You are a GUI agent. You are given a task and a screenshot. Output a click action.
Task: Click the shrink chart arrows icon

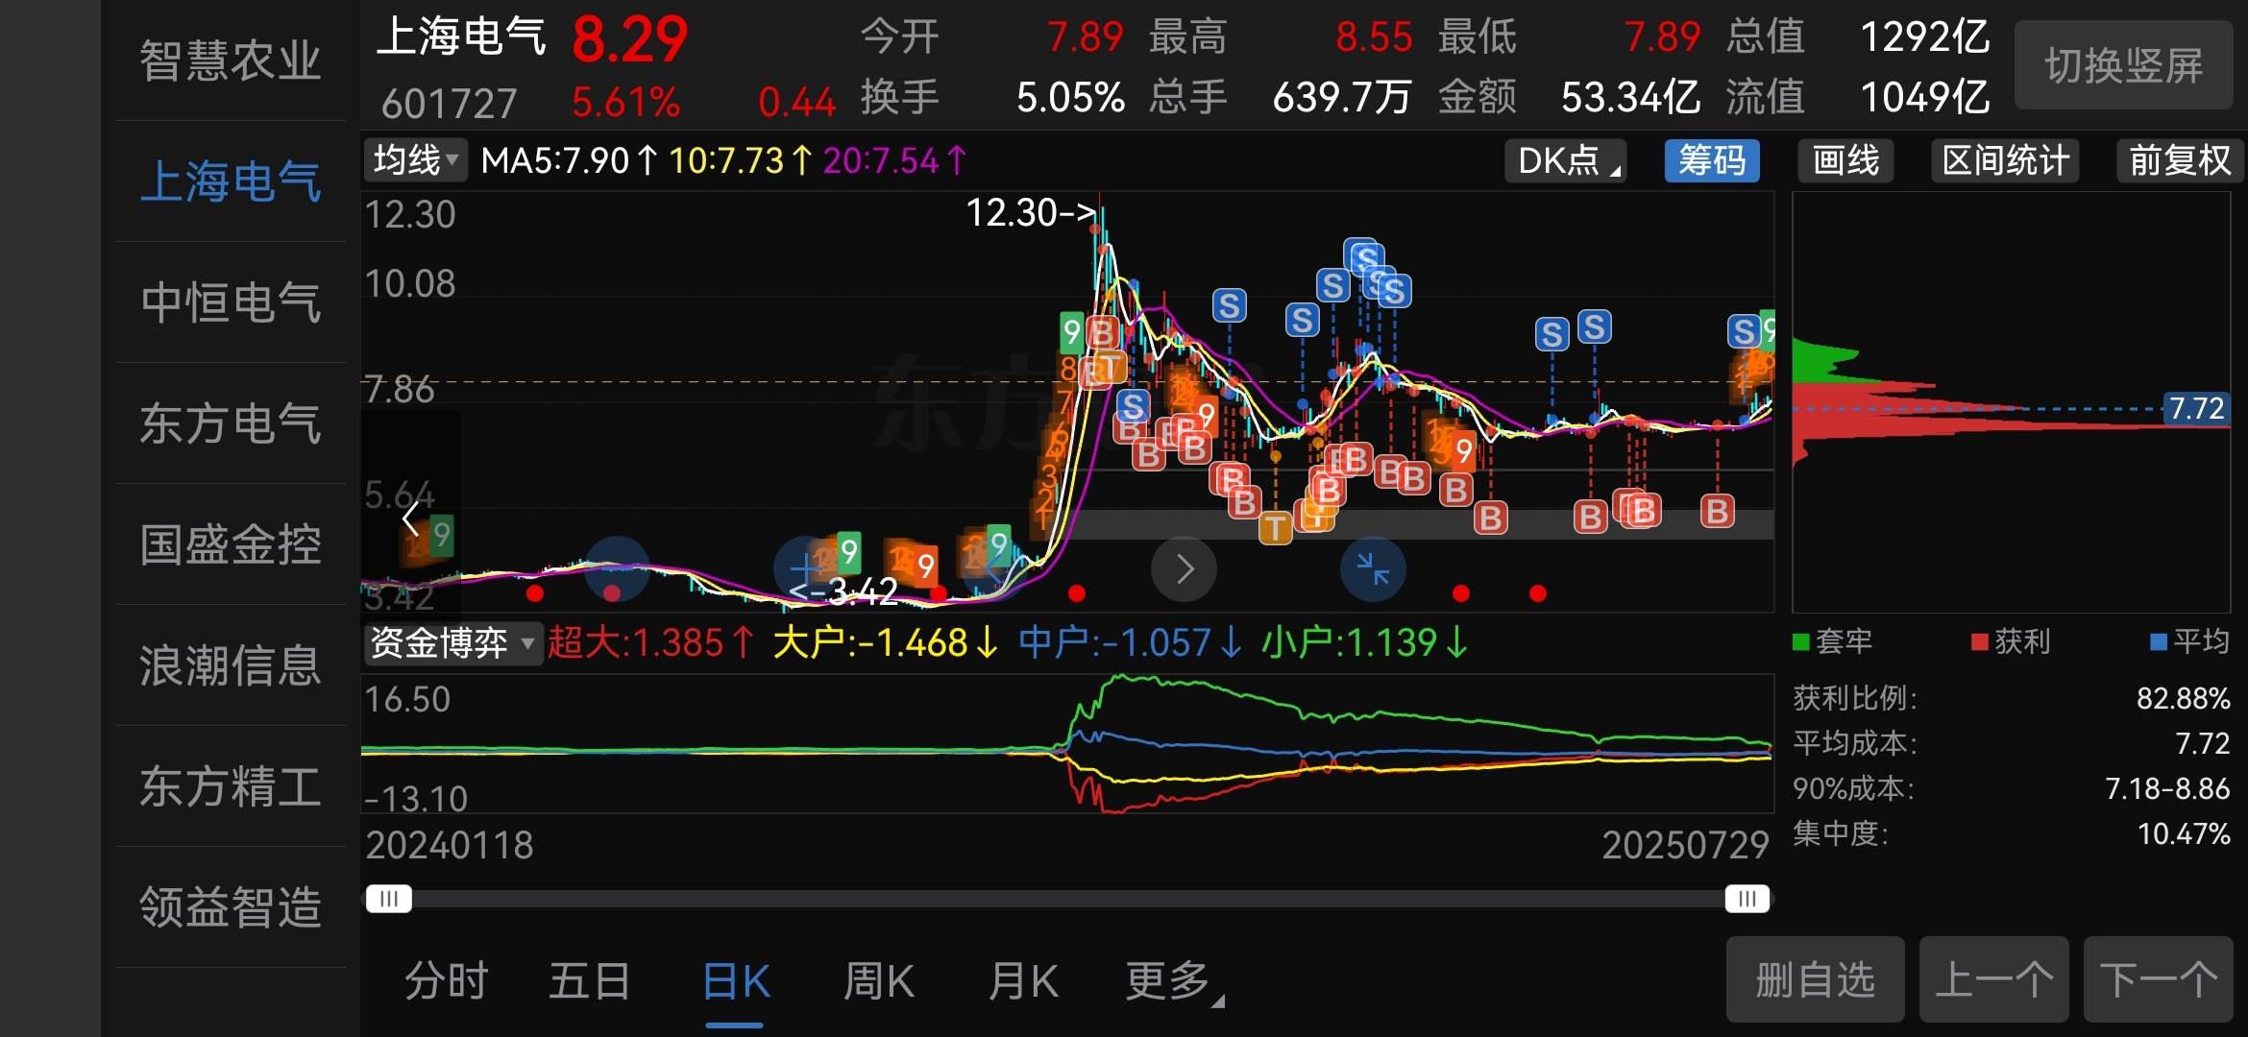(x=1373, y=568)
